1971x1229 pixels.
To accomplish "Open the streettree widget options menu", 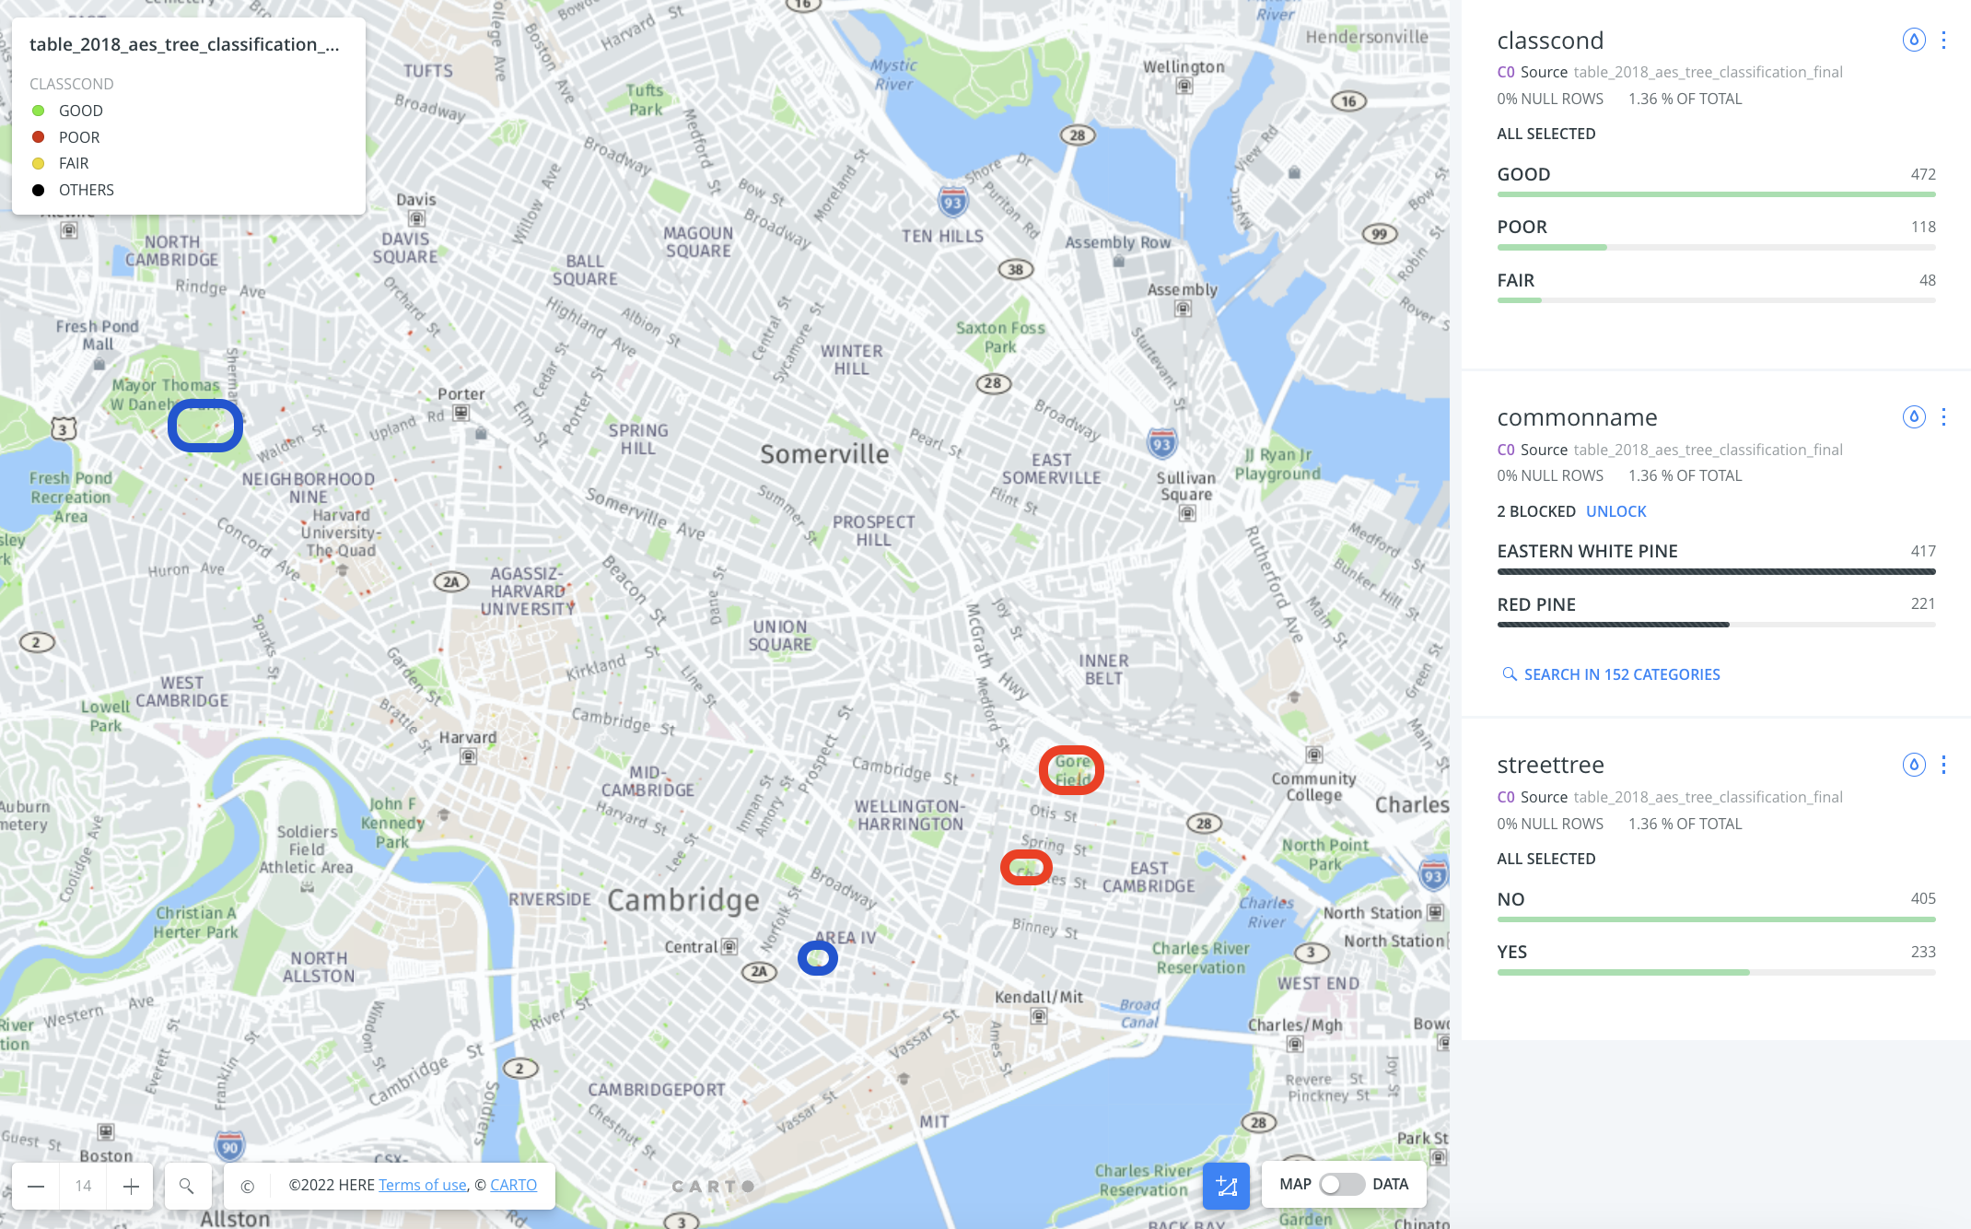I will [1943, 765].
